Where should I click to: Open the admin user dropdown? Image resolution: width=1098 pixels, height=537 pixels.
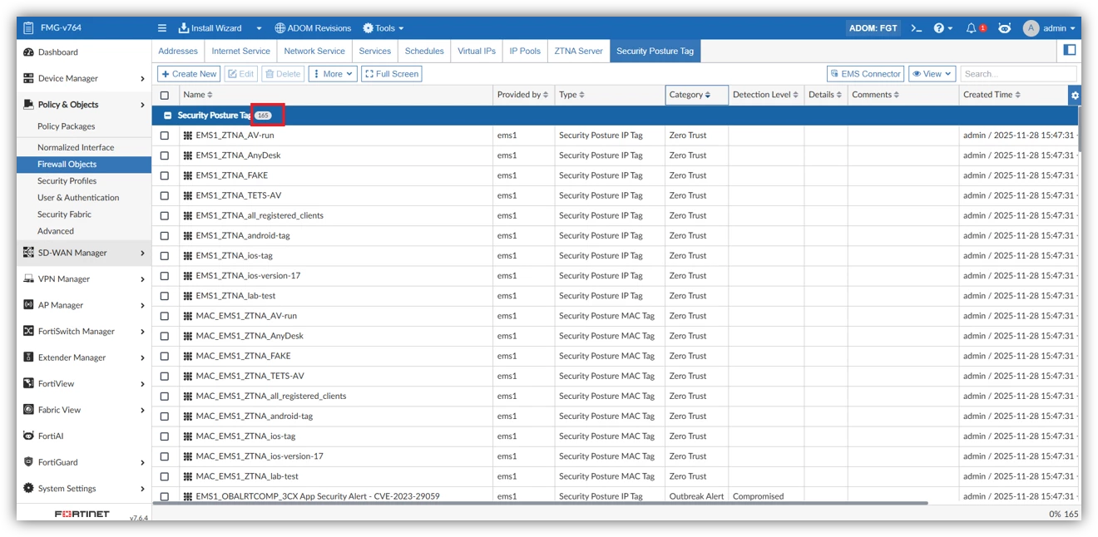click(1059, 28)
